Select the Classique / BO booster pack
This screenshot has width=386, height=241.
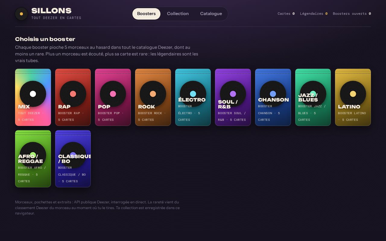point(73,159)
